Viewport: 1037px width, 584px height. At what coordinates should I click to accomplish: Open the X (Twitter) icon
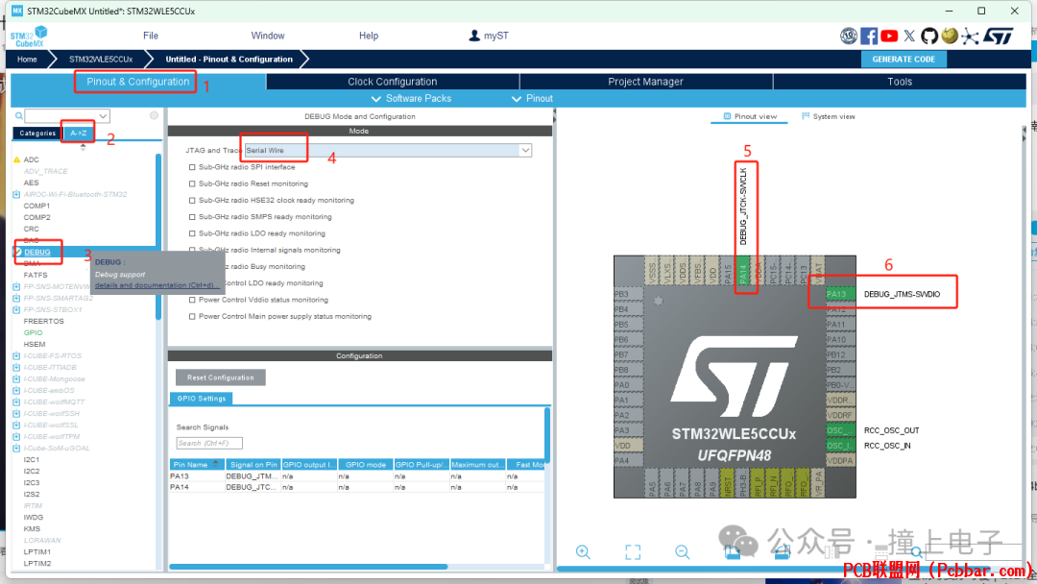tap(909, 36)
